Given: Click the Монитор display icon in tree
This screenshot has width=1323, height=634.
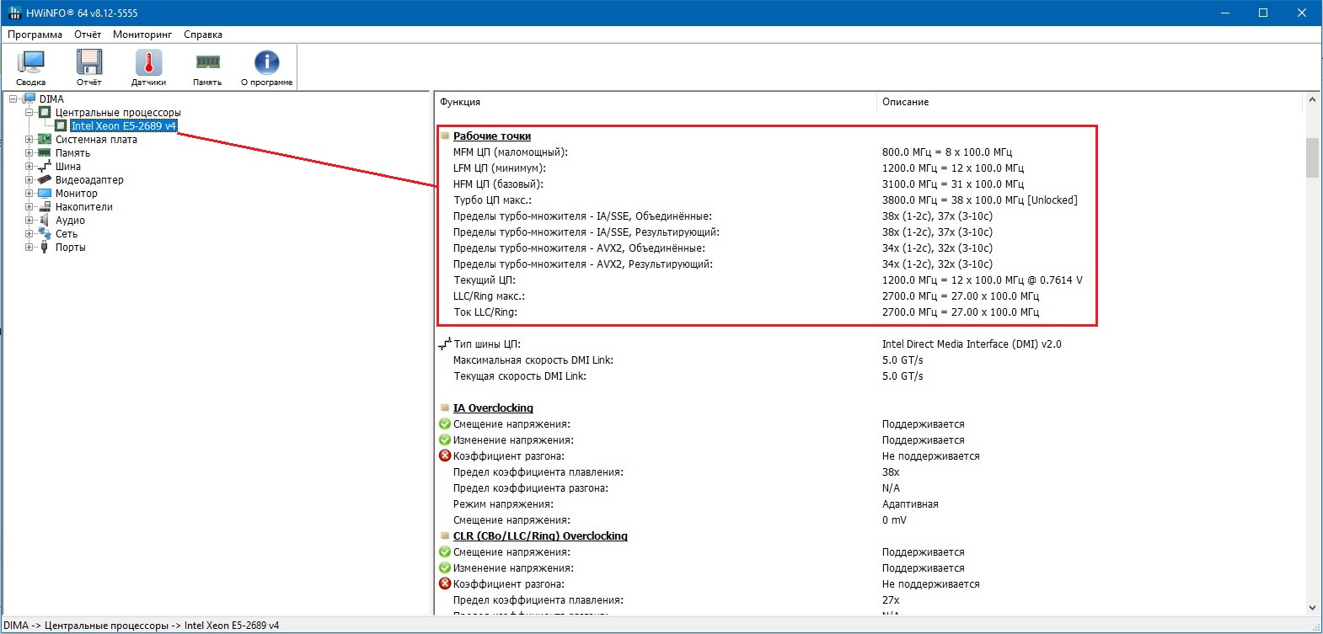Looking at the screenshot, I should pos(45,193).
